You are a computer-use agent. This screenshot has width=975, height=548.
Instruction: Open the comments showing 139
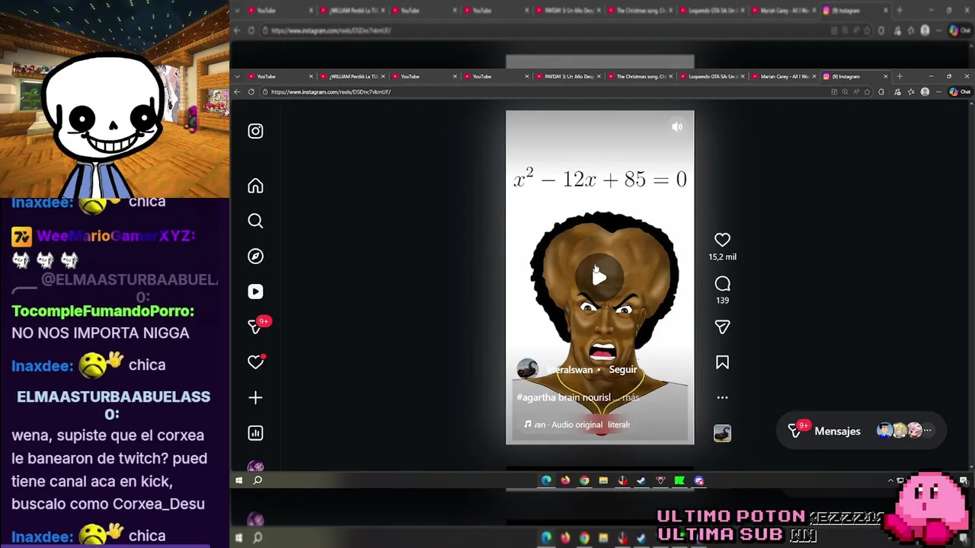click(722, 284)
